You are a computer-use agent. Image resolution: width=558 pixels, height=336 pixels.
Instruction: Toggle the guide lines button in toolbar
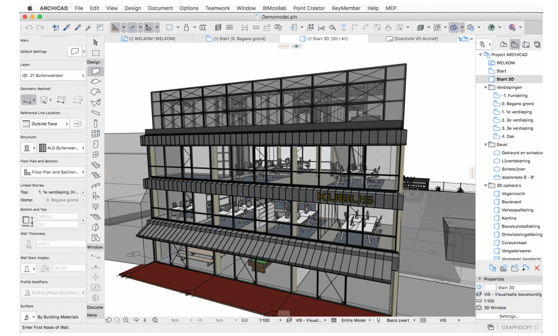pyautogui.click(x=115, y=27)
